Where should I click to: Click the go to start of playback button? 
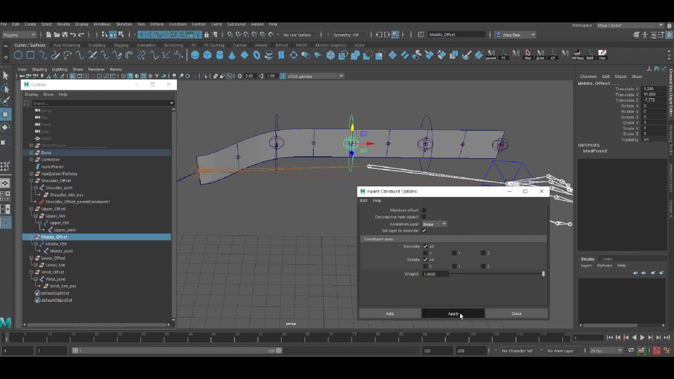point(610,337)
